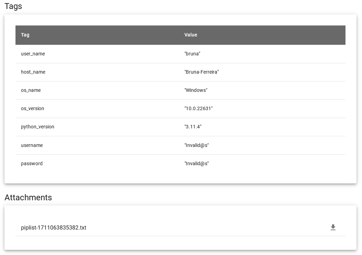Select the user_name tag row
The height and width of the screenshot is (255, 362).
(x=33, y=54)
